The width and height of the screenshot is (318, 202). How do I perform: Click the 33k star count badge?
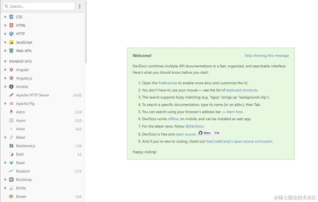point(217,133)
